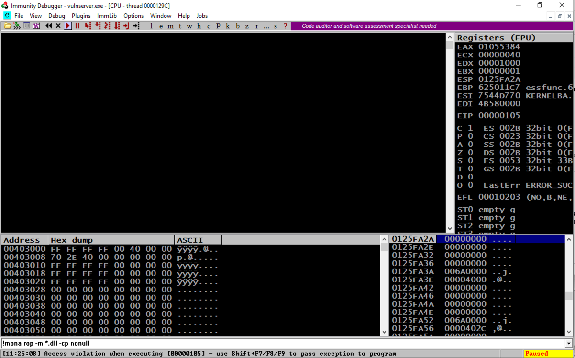Click the disassembly pane scroll-down arrow

coord(450,229)
